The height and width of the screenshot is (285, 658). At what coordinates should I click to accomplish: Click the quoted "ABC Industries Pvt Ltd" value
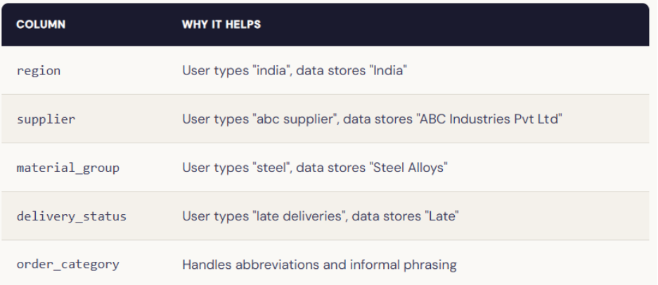(x=491, y=119)
